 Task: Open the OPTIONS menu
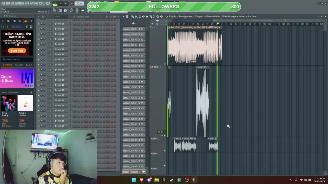coord(34,3)
